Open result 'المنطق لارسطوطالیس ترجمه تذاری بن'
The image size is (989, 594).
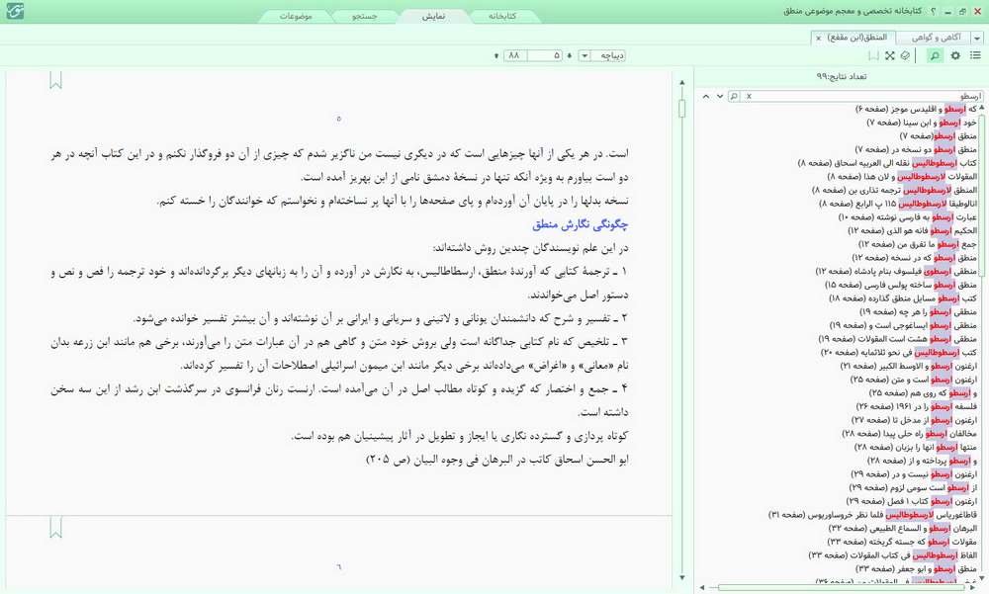[x=894, y=190]
